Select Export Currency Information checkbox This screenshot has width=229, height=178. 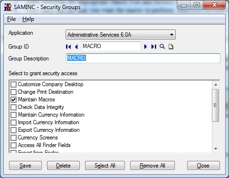pyautogui.click(x=13, y=130)
